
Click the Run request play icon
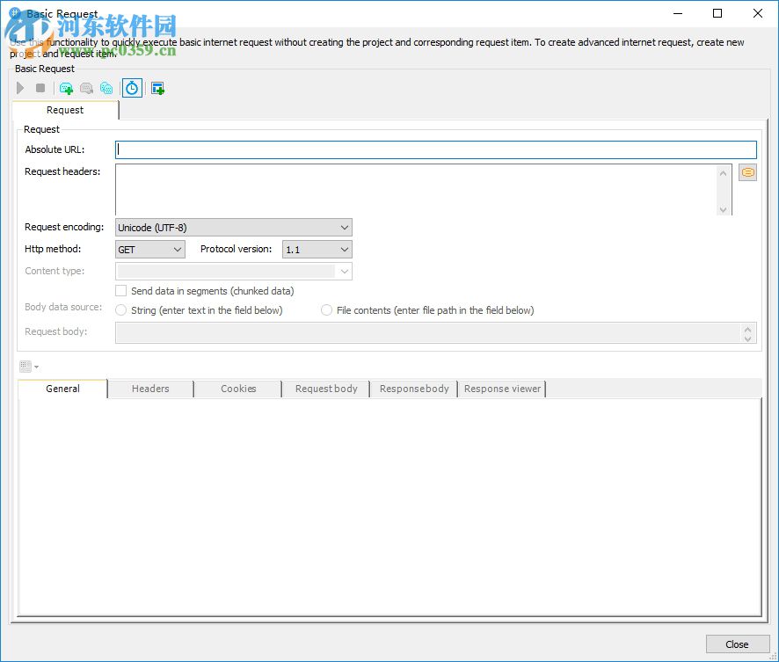coord(19,87)
